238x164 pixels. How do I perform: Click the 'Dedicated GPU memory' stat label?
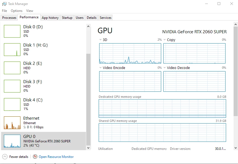(149, 149)
